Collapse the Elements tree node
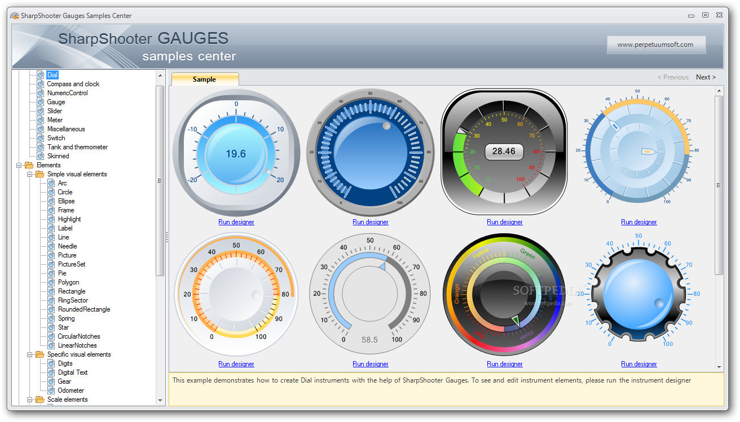Screen dimensions: 740x422 point(19,165)
